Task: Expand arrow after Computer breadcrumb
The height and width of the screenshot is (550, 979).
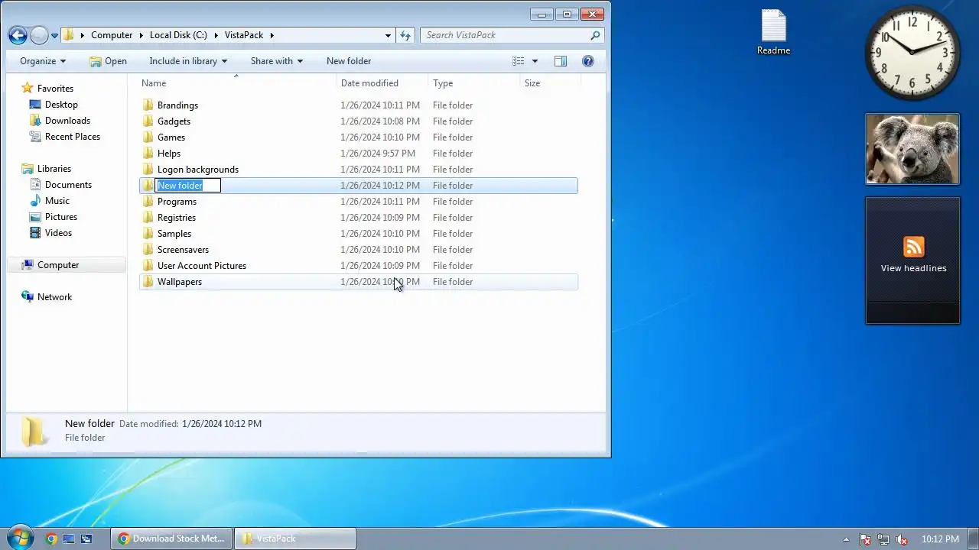Action: [x=140, y=35]
